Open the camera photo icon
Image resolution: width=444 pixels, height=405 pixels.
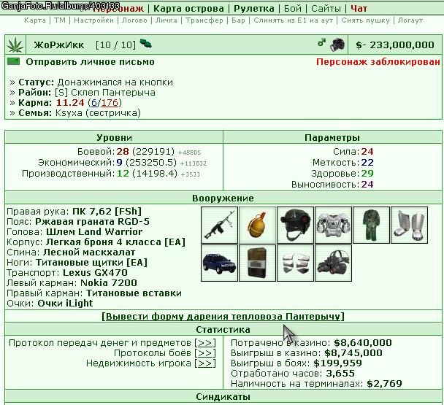pos(337,45)
